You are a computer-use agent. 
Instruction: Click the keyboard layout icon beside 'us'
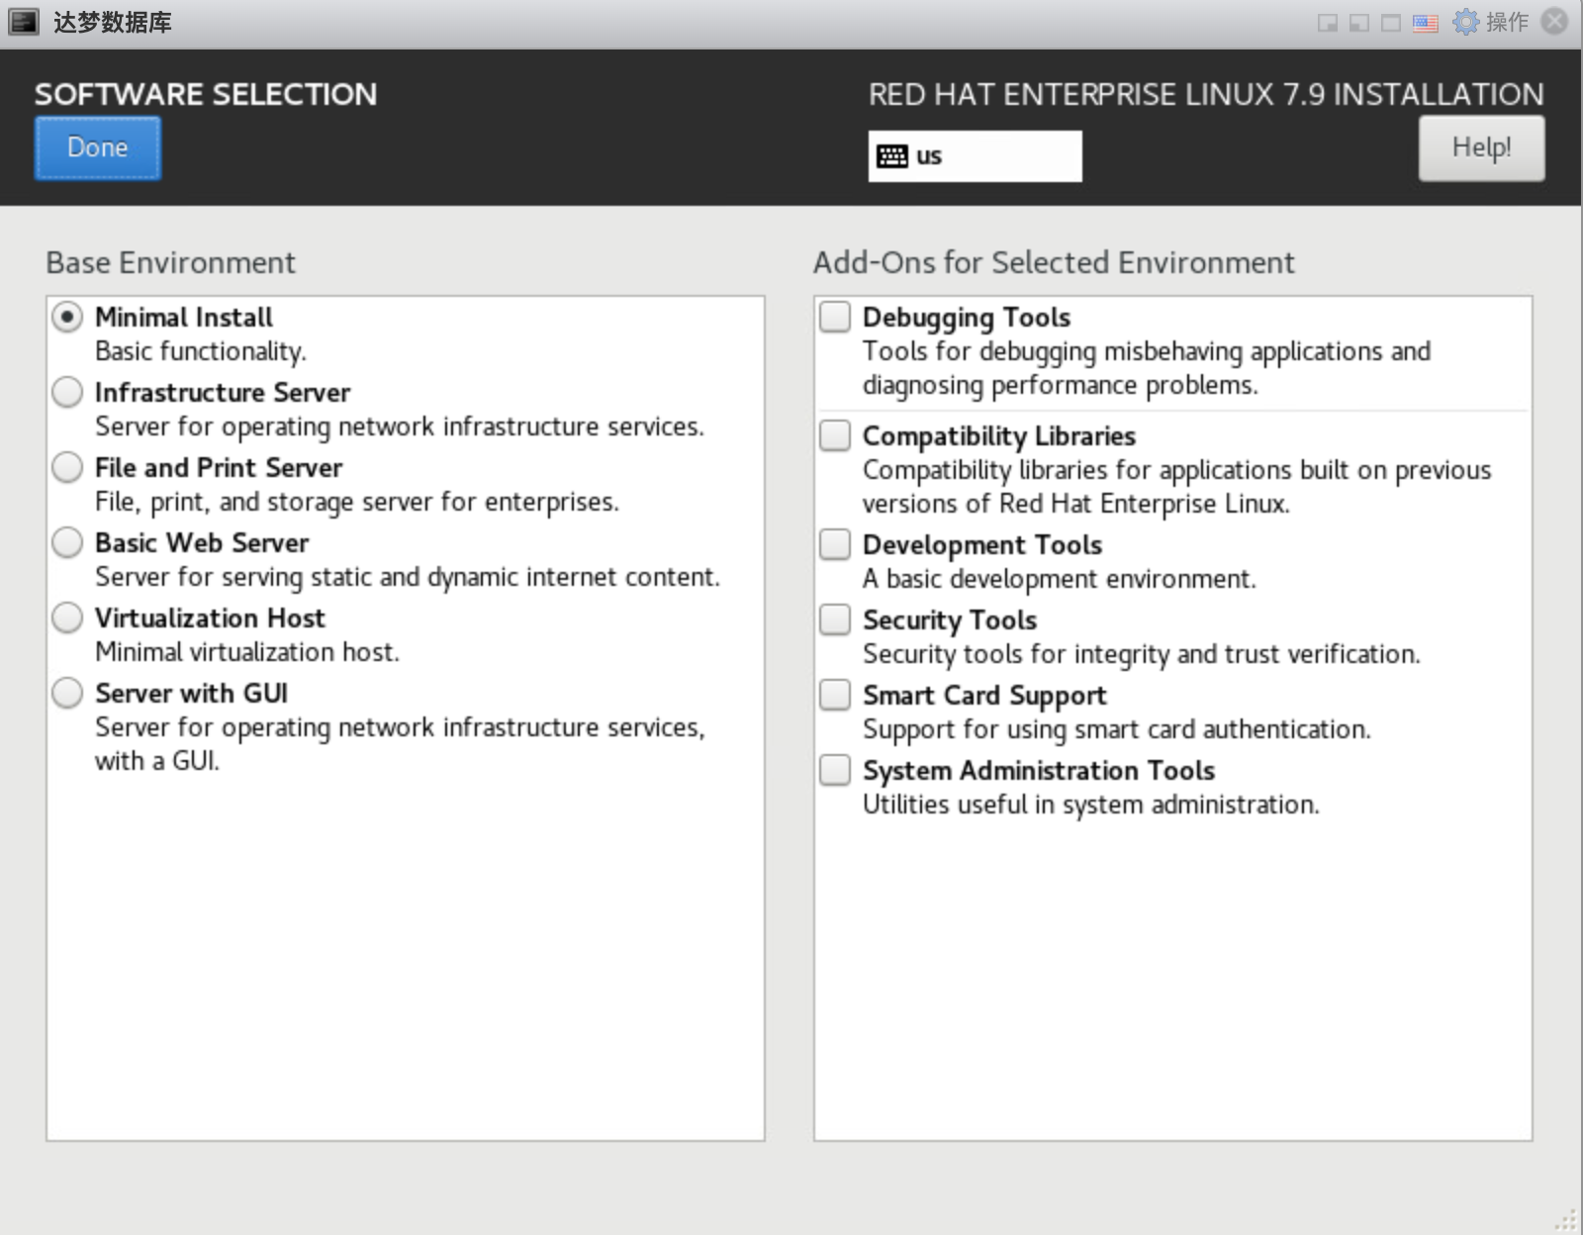891,156
